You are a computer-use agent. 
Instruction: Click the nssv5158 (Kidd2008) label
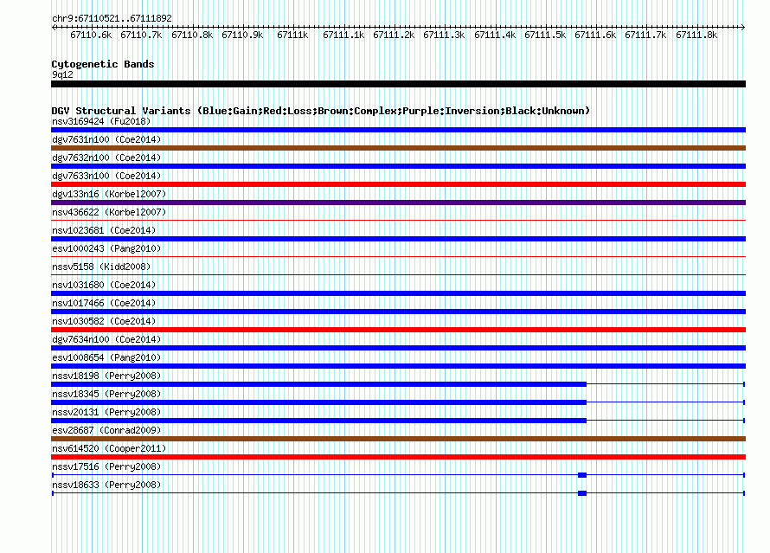pyautogui.click(x=101, y=267)
